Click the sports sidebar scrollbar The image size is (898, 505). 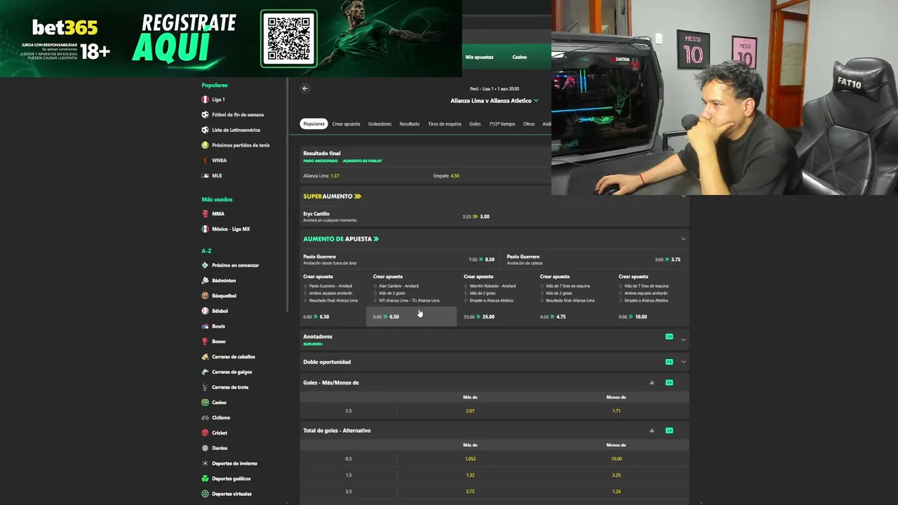click(287, 195)
